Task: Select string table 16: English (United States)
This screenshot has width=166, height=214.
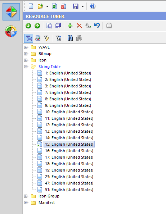Action: tap(69, 151)
